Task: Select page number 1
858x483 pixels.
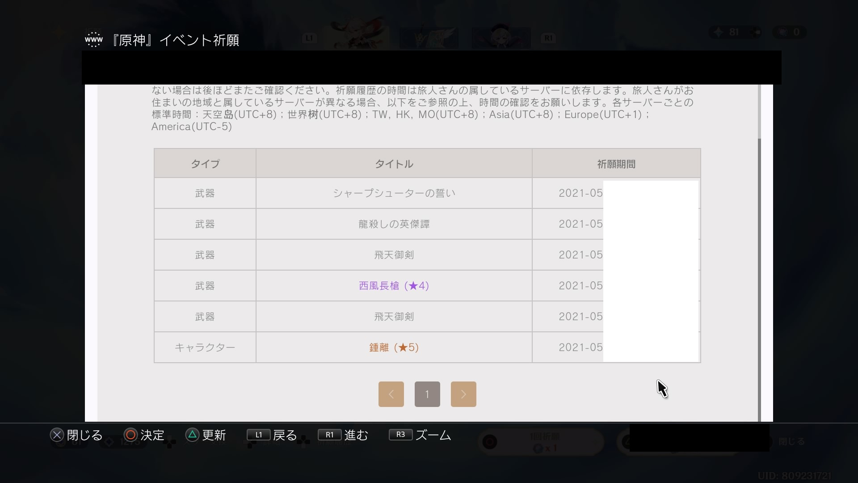Action: coord(427,394)
